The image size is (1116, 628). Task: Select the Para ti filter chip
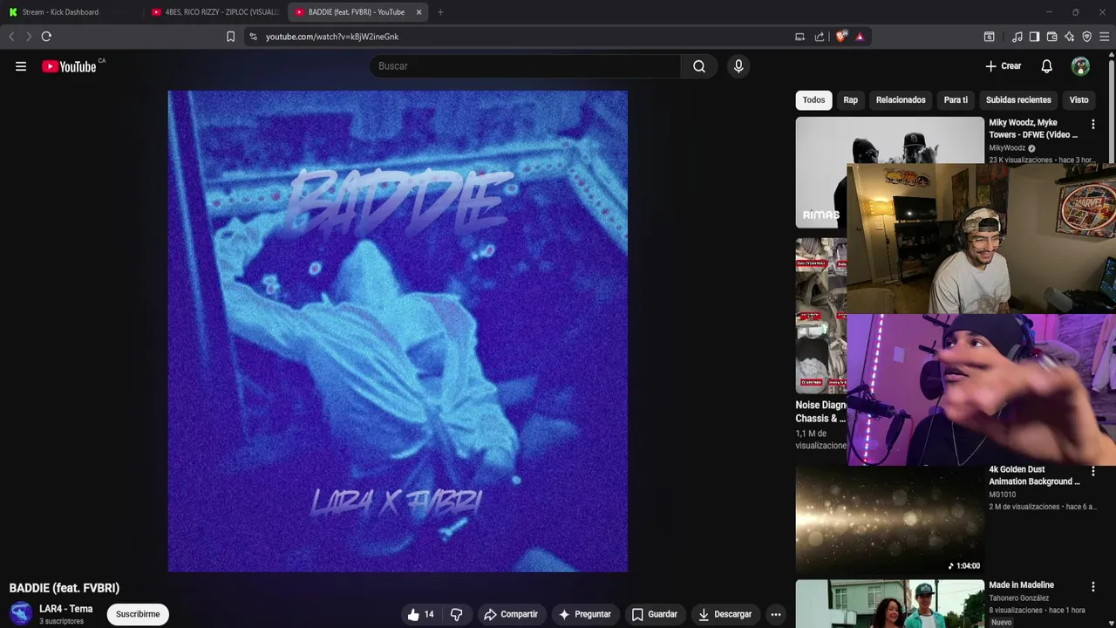(x=956, y=99)
